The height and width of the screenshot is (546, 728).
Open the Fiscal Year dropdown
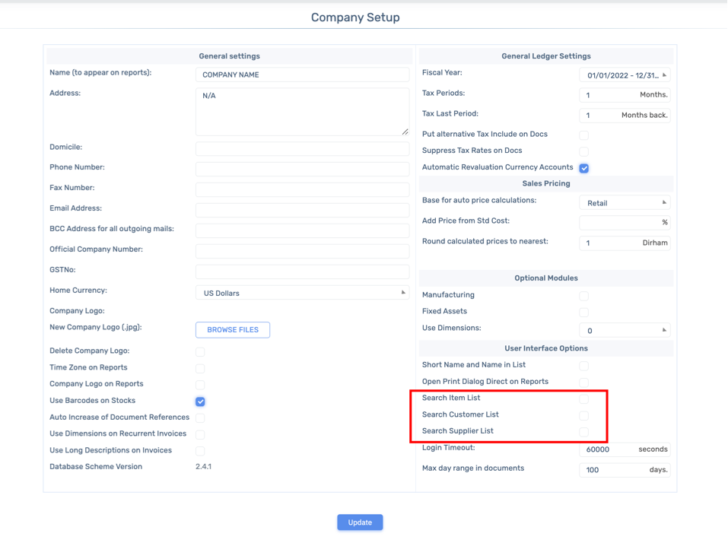point(625,75)
